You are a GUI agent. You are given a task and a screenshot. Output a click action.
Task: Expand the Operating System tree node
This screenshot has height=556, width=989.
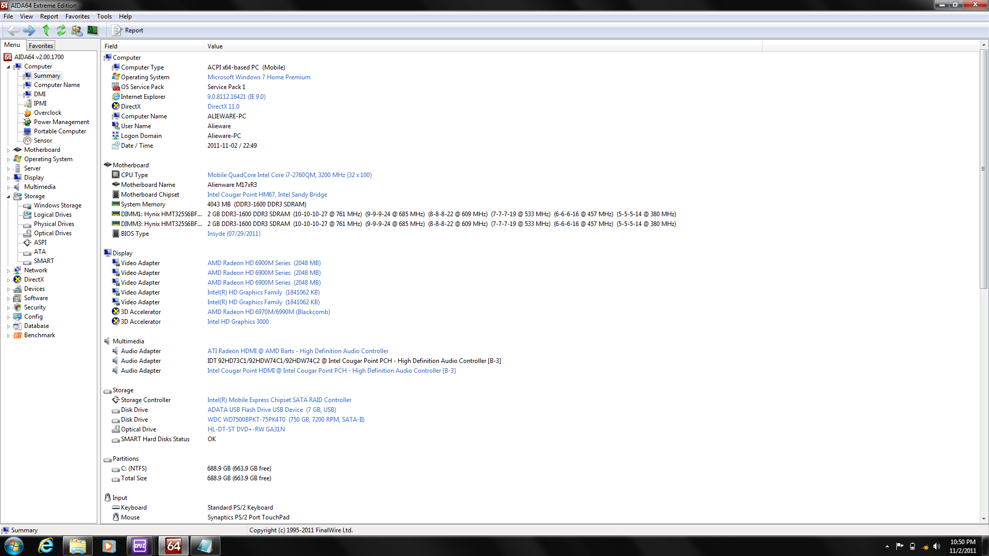point(8,160)
